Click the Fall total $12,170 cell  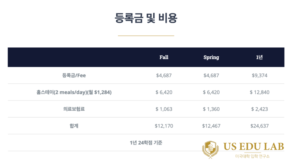click(x=164, y=126)
